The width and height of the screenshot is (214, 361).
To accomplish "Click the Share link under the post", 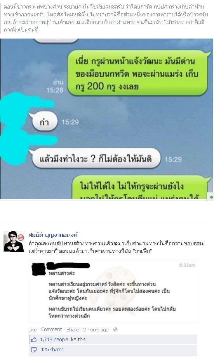I will (x=72, y=330).
